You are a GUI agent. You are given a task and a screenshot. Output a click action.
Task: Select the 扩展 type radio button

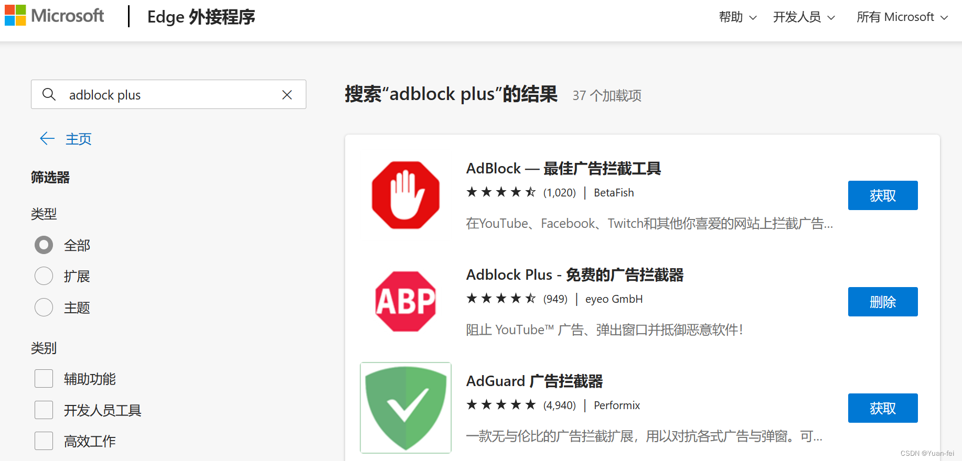[x=44, y=276]
